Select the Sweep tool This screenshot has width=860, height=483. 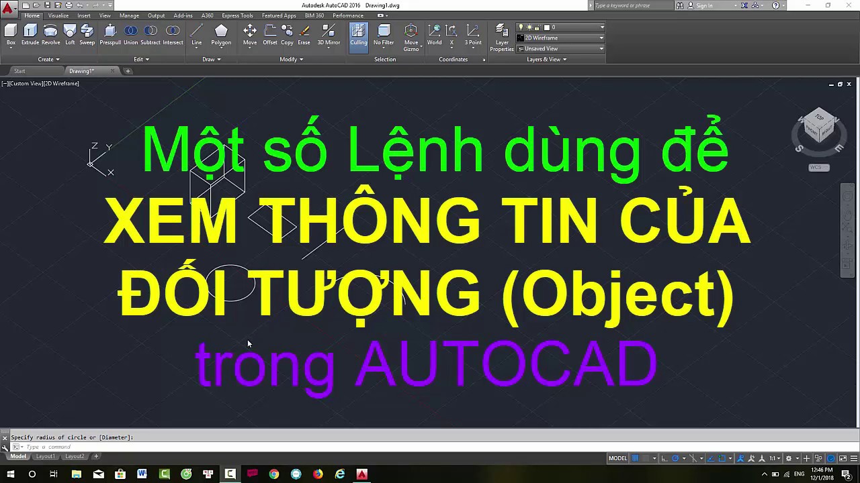pyautogui.click(x=87, y=35)
